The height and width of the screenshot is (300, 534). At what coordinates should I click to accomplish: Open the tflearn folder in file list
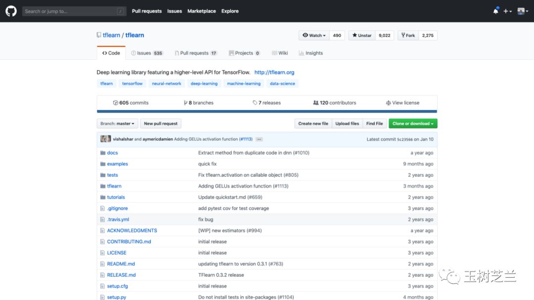114,186
